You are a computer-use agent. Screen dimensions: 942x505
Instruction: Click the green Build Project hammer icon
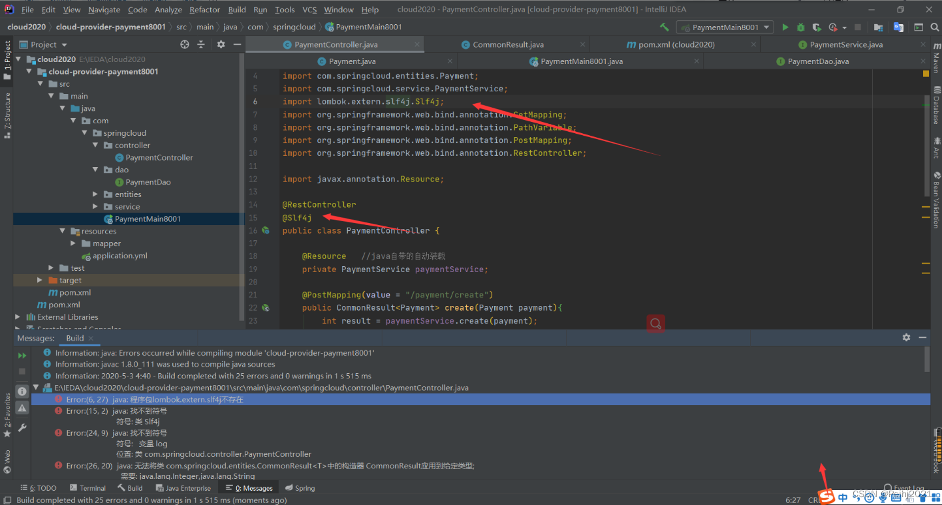(x=664, y=27)
